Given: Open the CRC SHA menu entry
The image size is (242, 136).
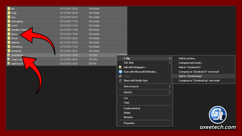Looking at the screenshot, I should (144, 63).
